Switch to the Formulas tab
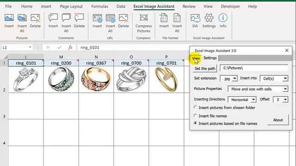The width and height of the screenshot is (296, 166). [99, 6]
